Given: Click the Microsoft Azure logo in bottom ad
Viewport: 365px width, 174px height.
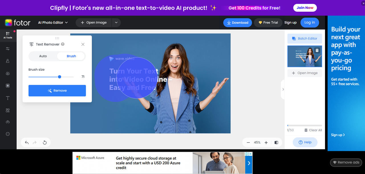Looking at the screenshot, I should 90,158.
